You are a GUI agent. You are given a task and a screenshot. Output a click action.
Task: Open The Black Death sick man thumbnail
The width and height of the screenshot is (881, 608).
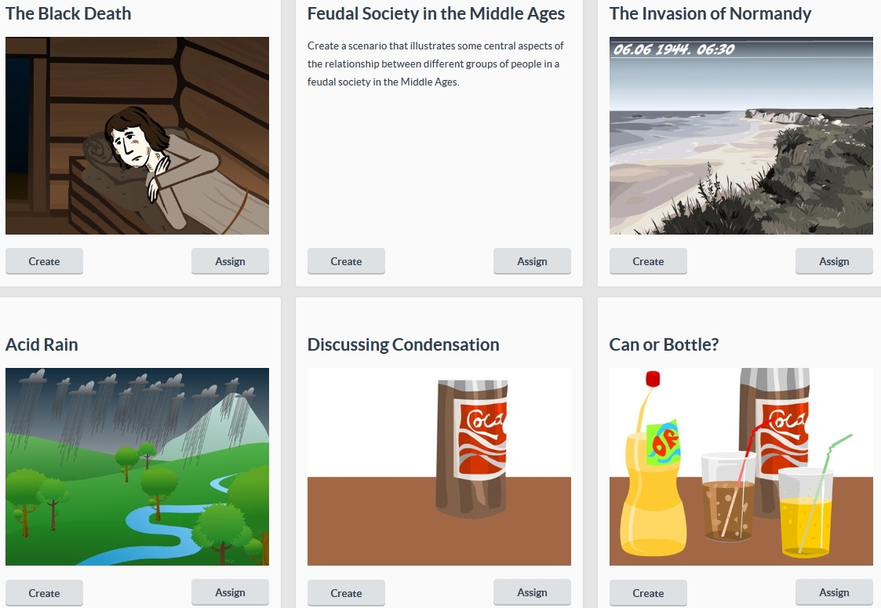point(137,136)
